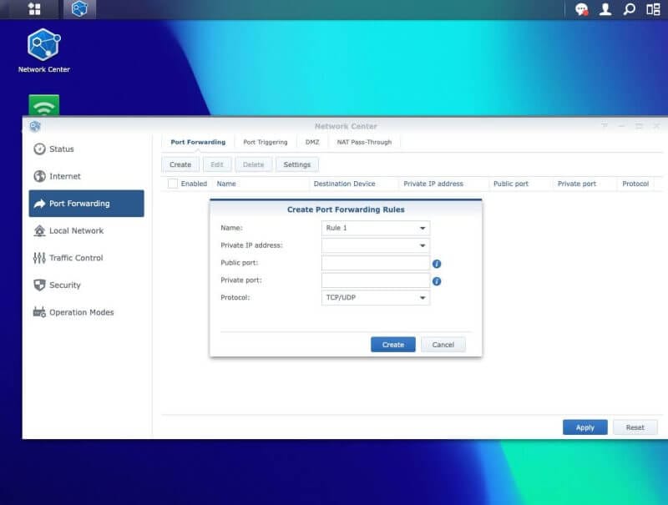Open the NAT Pass-Through tab
Screen dimensions: 668x505
362,142
